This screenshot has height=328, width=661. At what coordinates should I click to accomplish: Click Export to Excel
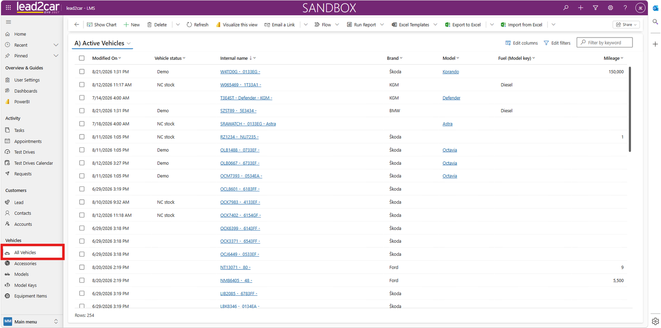[x=463, y=25]
